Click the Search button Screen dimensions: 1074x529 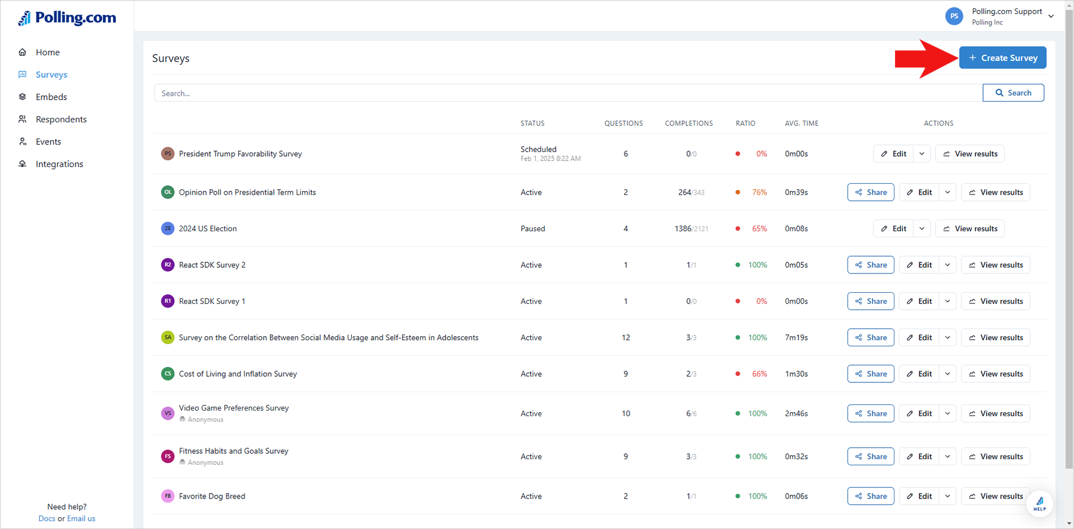(1013, 92)
